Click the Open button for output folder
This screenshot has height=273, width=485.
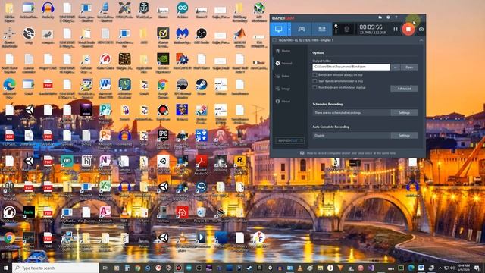409,67
